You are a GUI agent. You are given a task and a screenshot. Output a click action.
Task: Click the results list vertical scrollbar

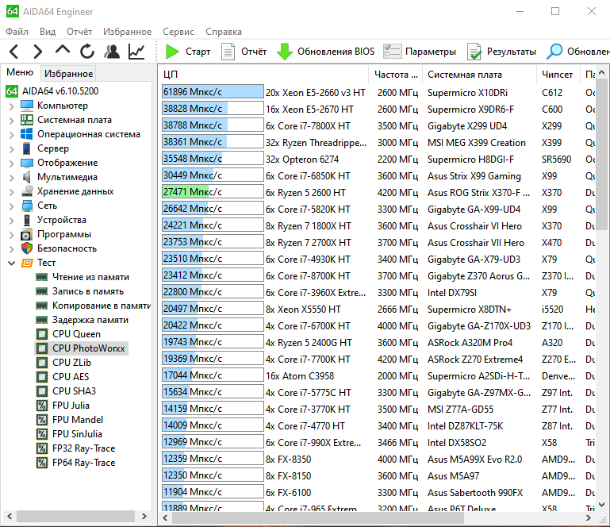[601, 154]
